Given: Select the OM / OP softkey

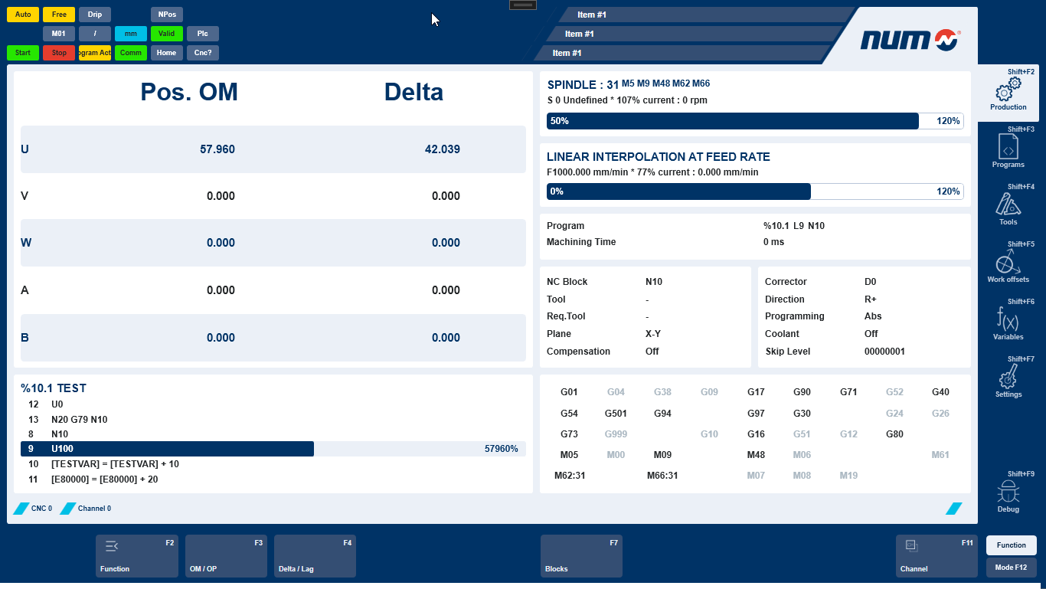Looking at the screenshot, I should click(x=226, y=556).
